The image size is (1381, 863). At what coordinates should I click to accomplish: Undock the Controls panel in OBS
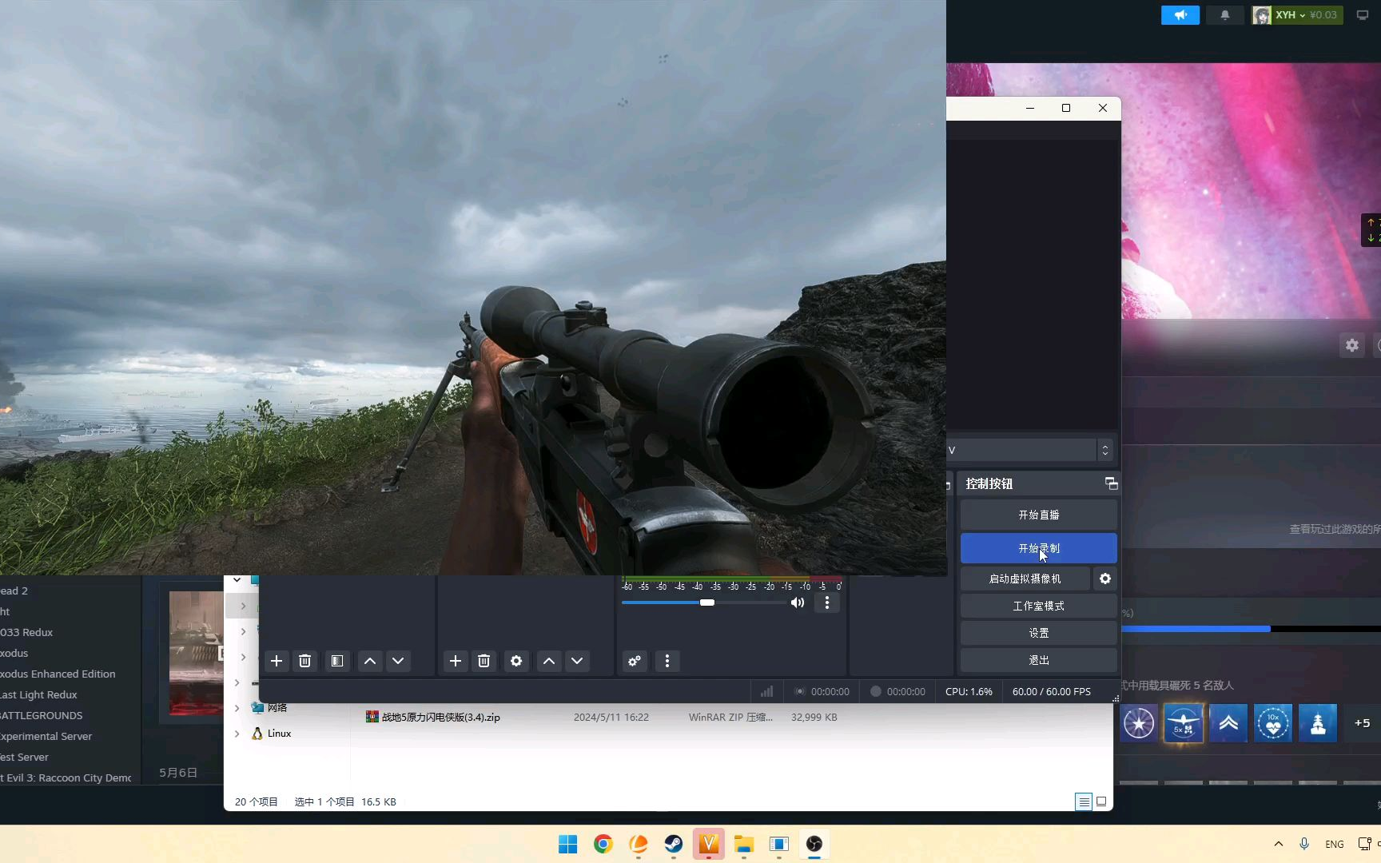coord(1111,483)
